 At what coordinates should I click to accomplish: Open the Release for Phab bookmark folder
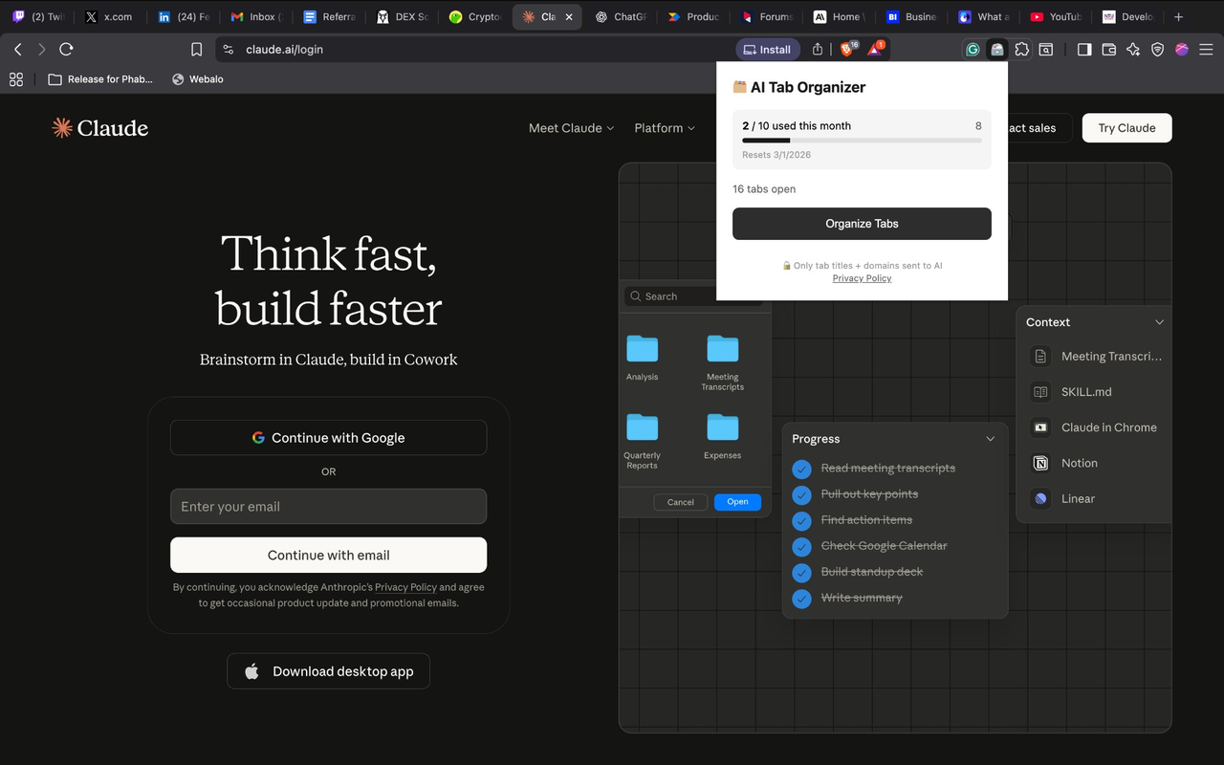100,79
